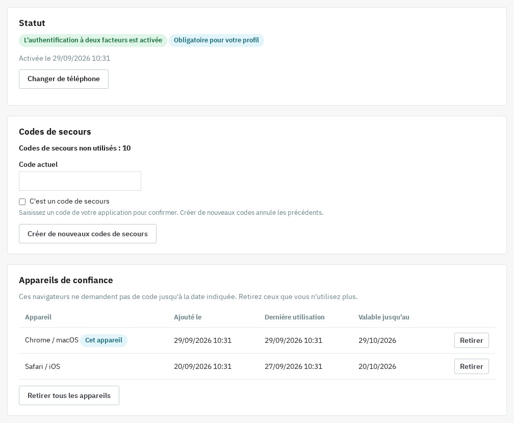Image resolution: width=514 pixels, height=423 pixels.
Task: Click the Ces navigateurs description text
Action: (188, 297)
